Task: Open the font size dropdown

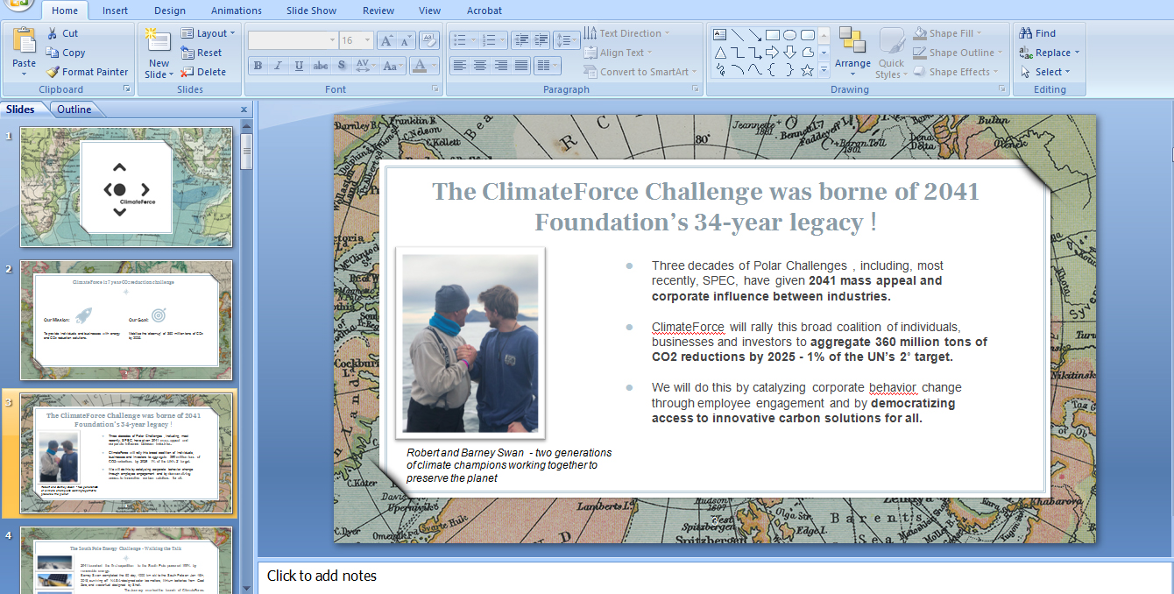Action: point(367,40)
